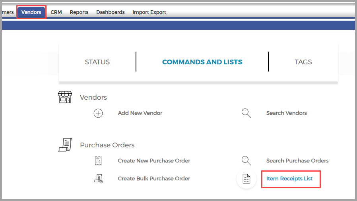
Task: Open the Search Purchase Orders link
Action: pyautogui.click(x=297, y=161)
